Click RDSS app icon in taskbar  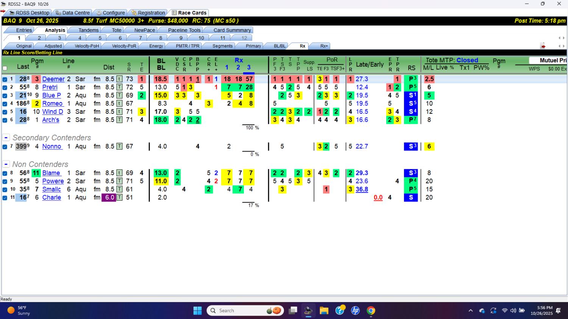point(308,311)
